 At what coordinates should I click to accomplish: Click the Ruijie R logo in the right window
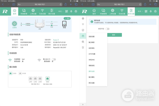pos(85,11)
